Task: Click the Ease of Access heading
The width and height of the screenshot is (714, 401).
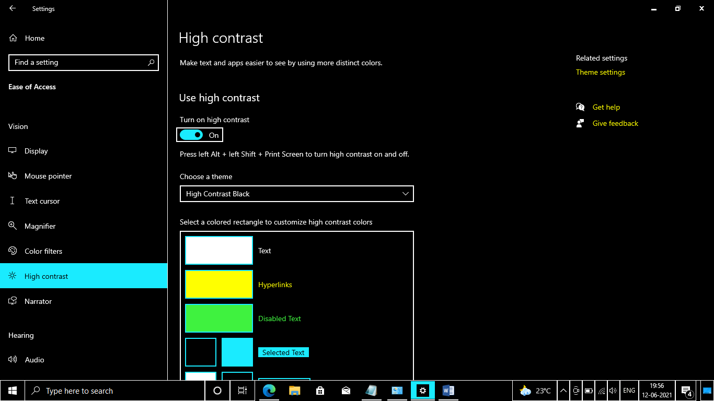Action: 32,87
